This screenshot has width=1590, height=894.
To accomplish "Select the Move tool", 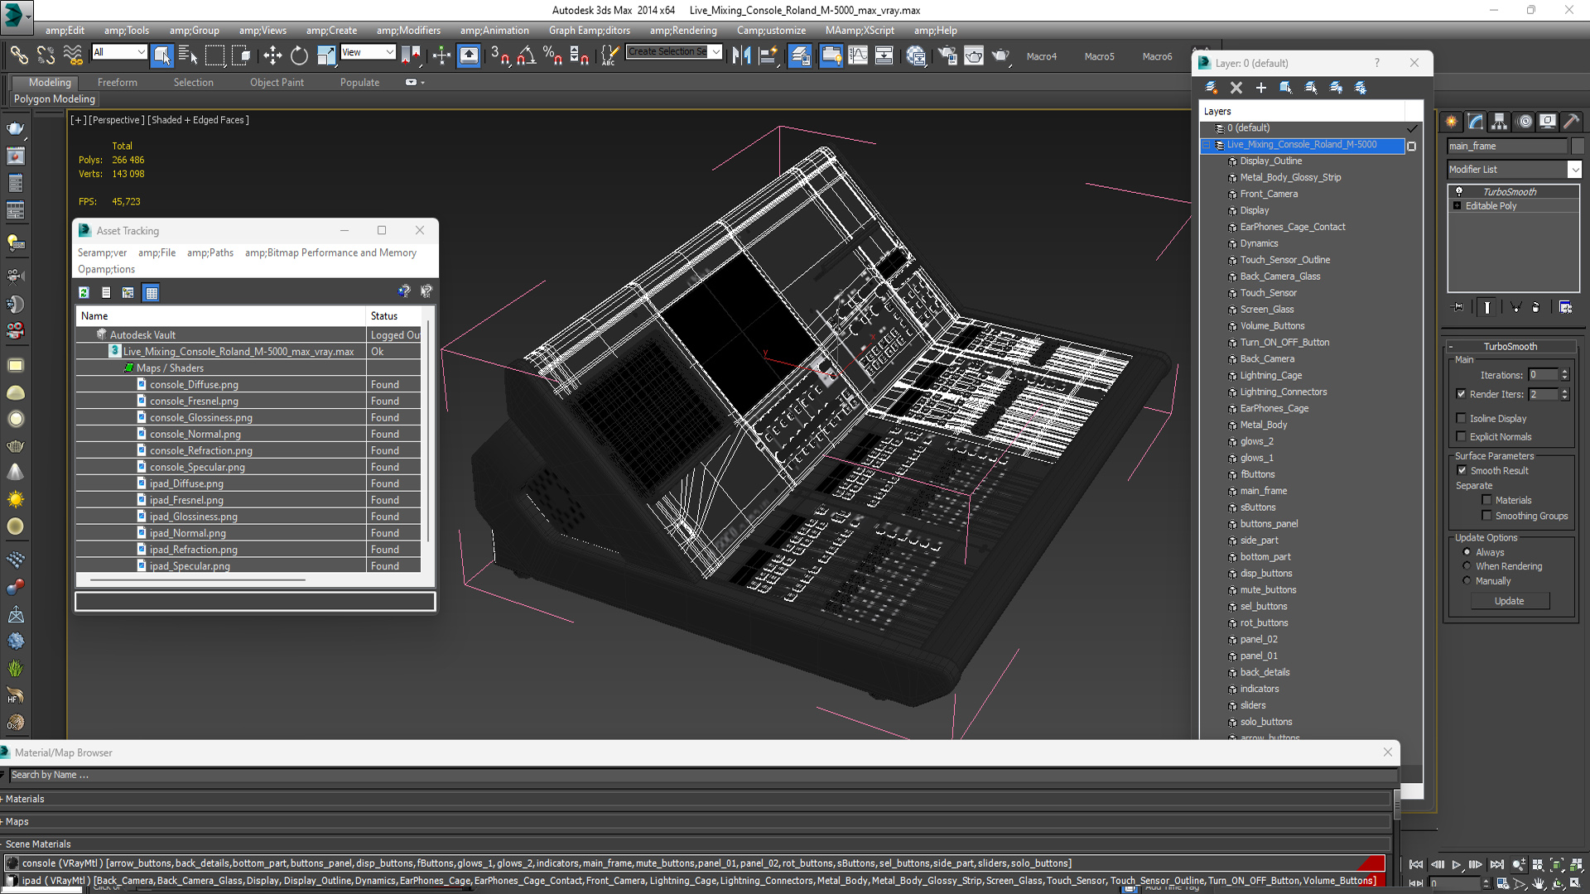I will click(x=272, y=55).
